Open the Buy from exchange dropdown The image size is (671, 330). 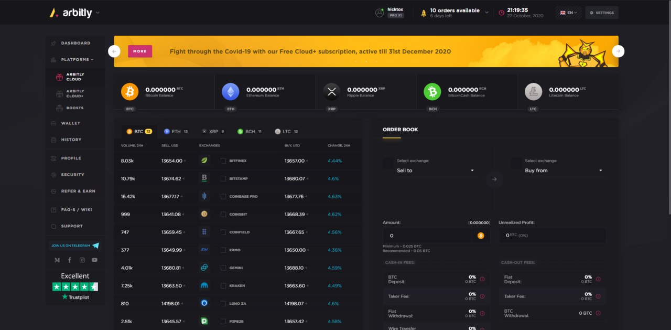[565, 171]
